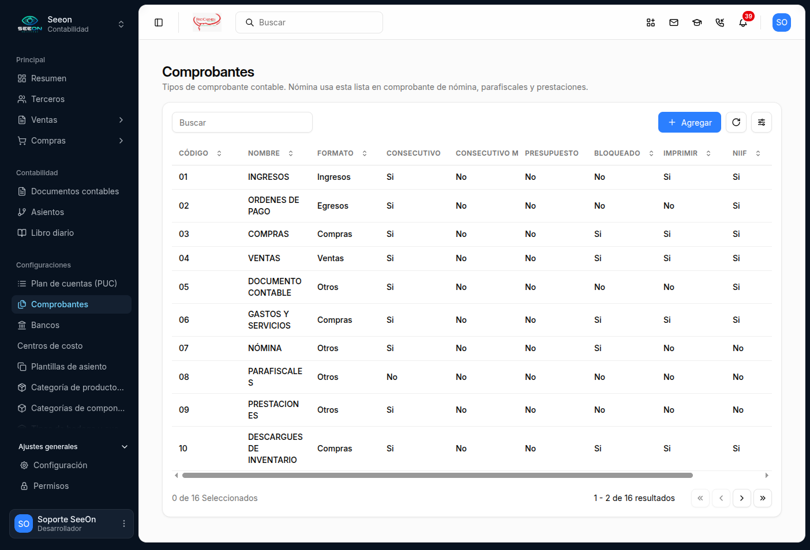Open Documentos contables

point(72,191)
